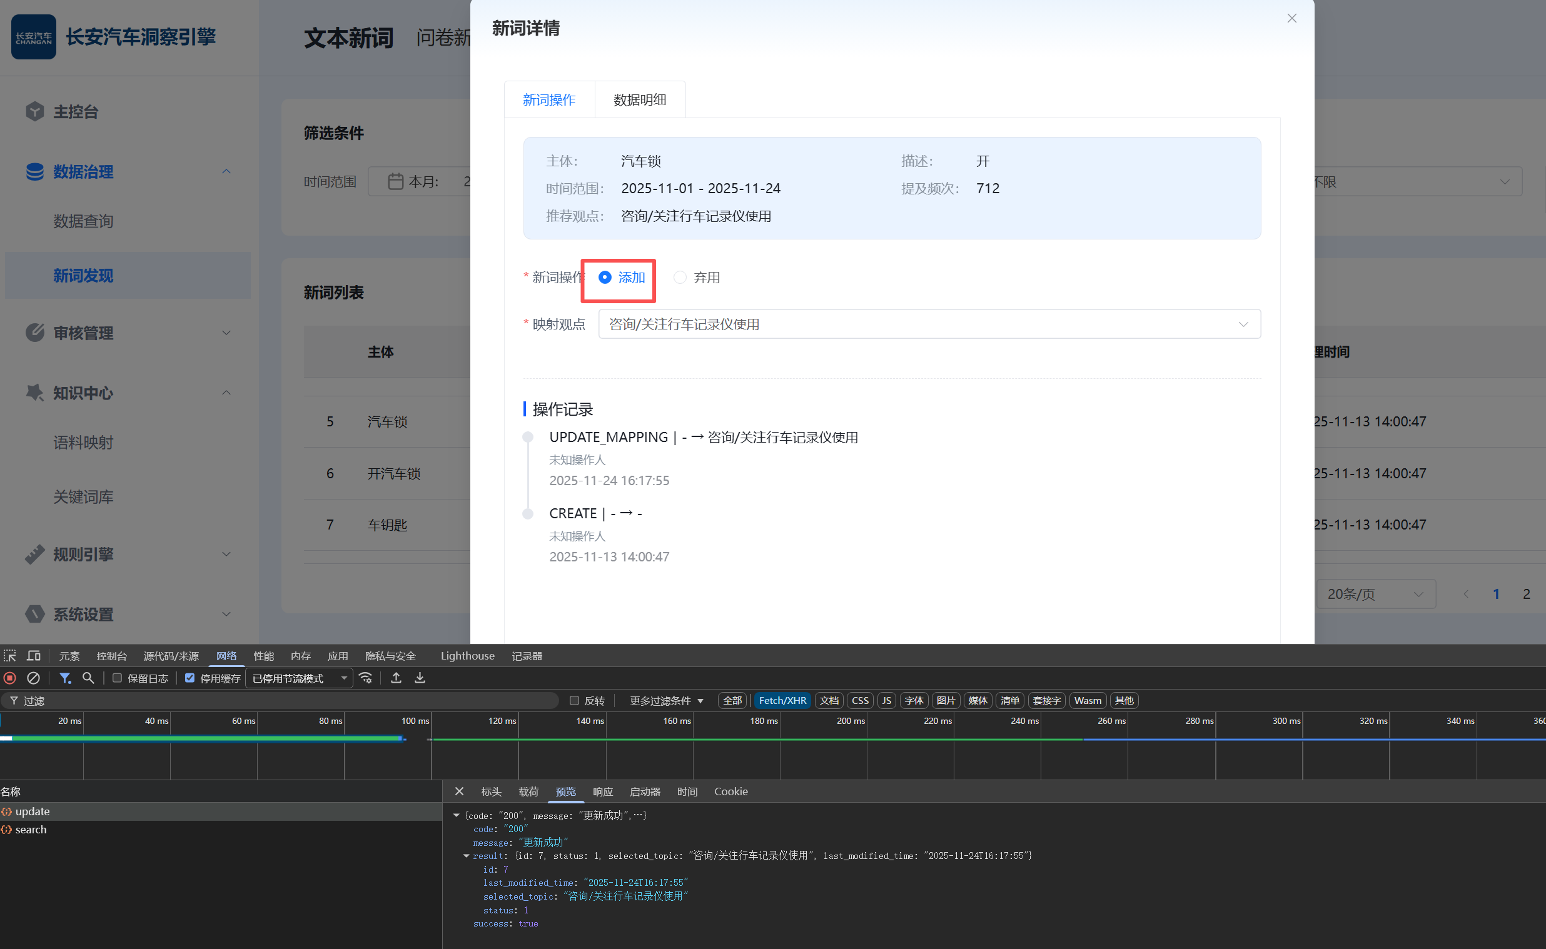Close the 新词详情 dialog

(1292, 18)
